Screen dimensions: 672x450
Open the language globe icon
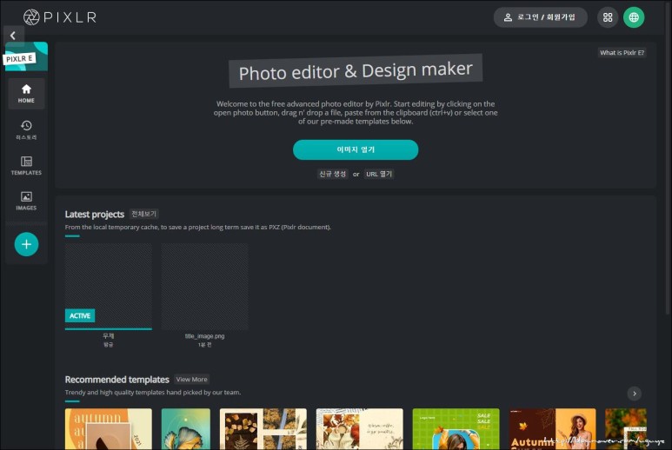pos(634,17)
